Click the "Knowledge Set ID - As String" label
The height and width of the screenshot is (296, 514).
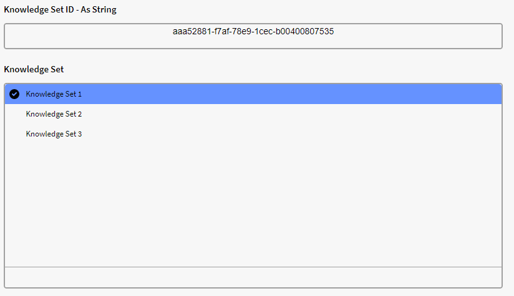pos(60,10)
